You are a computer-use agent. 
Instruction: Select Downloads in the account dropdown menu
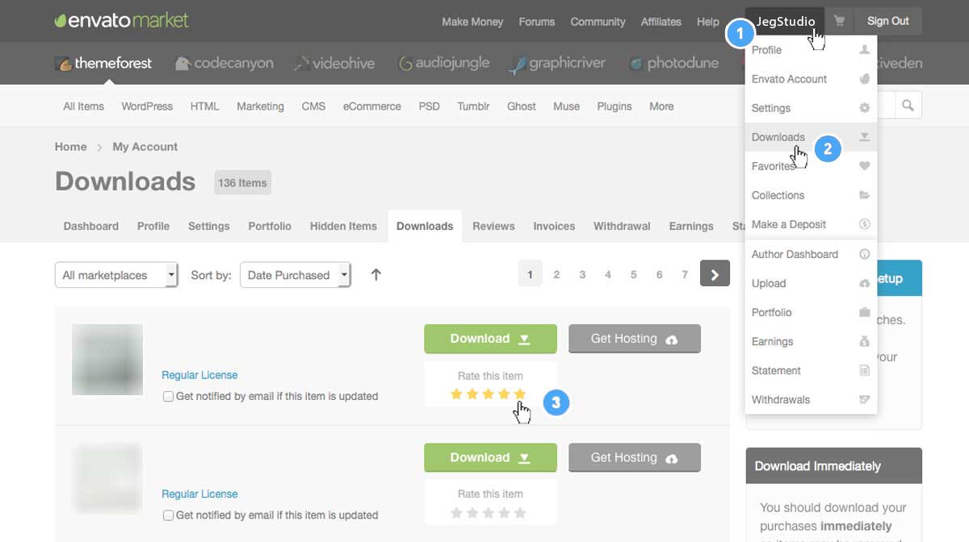(778, 137)
